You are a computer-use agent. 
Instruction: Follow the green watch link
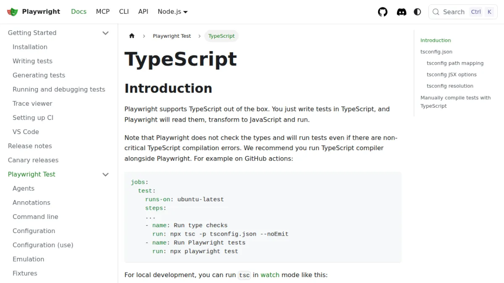click(270, 275)
